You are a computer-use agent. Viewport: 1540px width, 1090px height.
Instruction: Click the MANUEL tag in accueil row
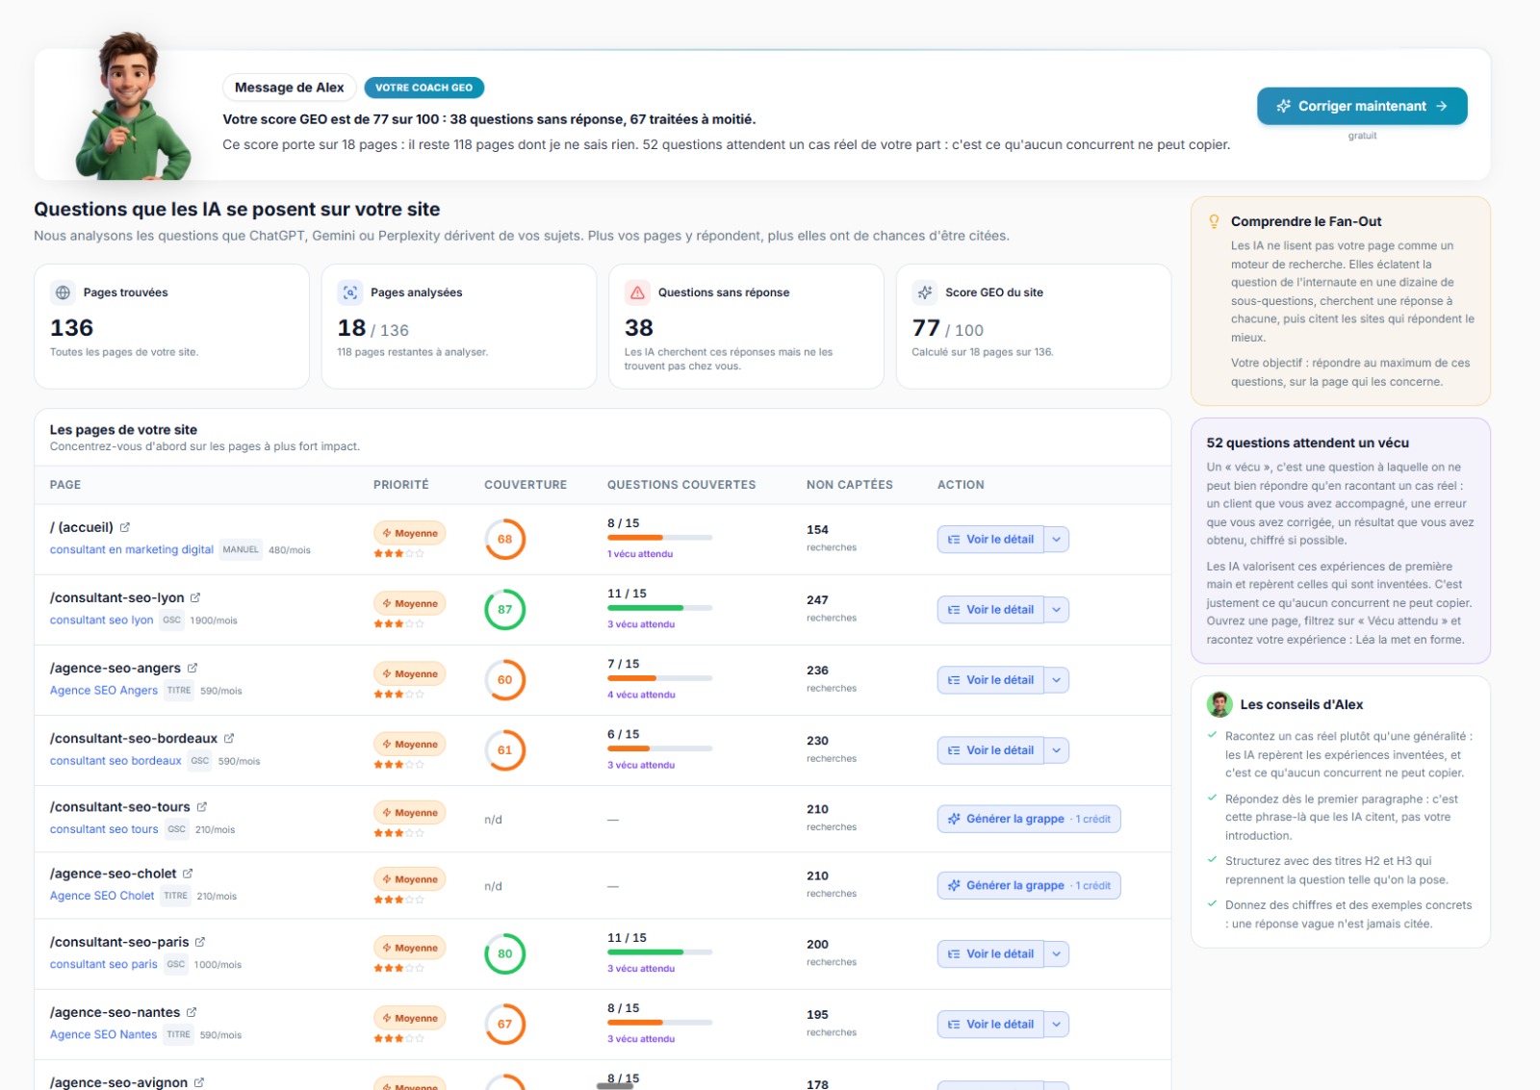tap(241, 549)
